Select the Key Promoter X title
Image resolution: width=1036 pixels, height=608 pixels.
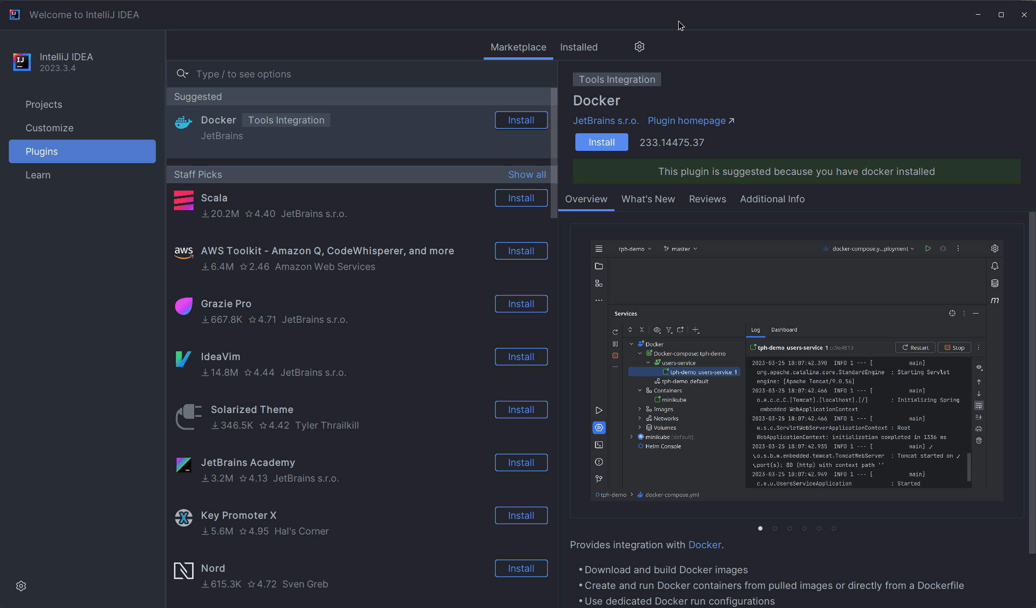[x=239, y=515]
